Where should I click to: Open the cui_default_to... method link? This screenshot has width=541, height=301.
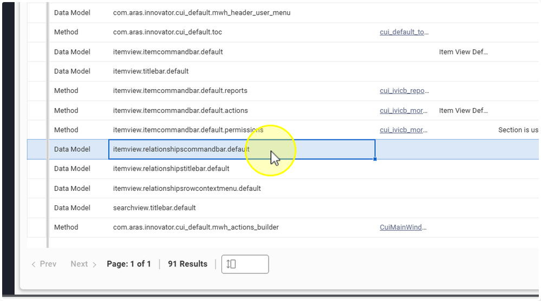tap(404, 32)
